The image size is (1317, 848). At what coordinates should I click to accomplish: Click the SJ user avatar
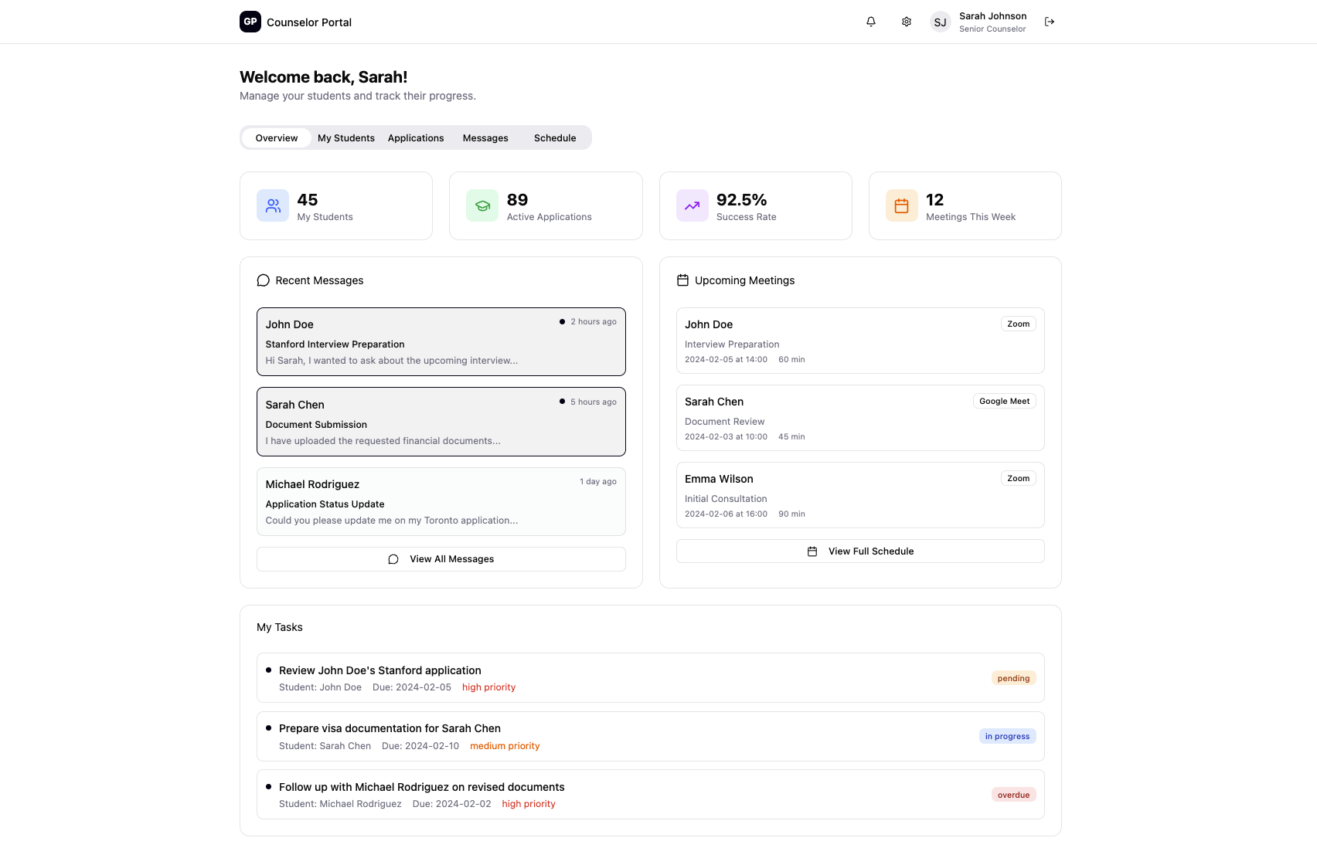[940, 22]
